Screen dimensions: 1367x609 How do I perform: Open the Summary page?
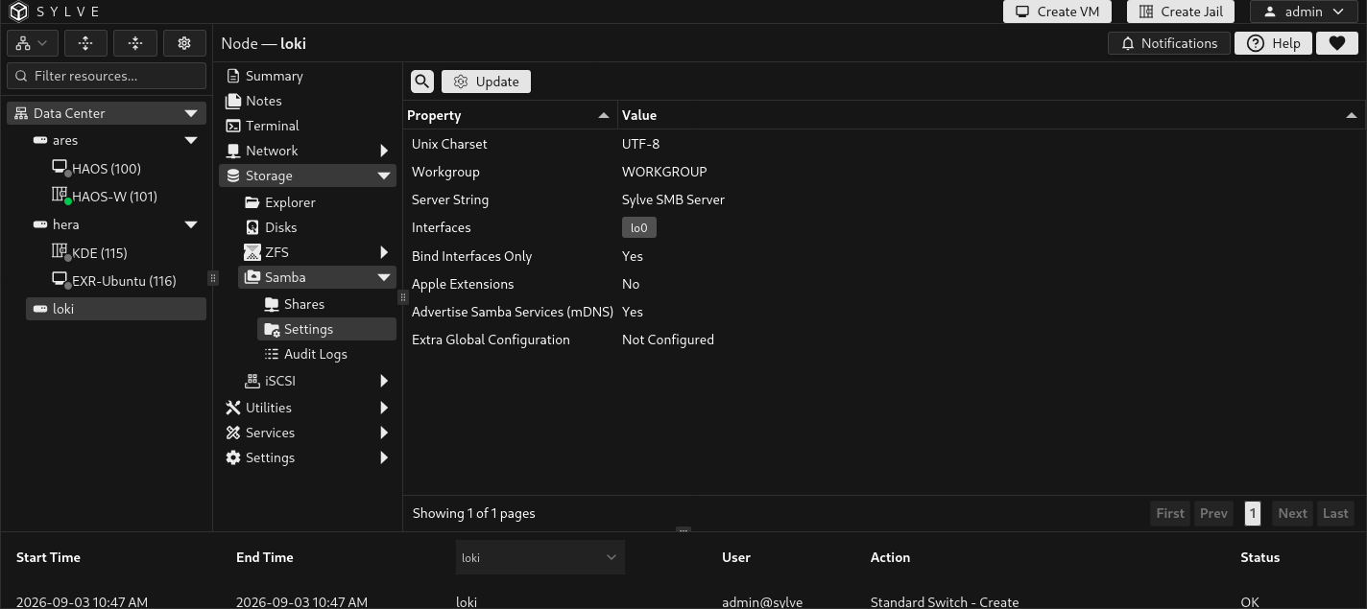tap(274, 76)
